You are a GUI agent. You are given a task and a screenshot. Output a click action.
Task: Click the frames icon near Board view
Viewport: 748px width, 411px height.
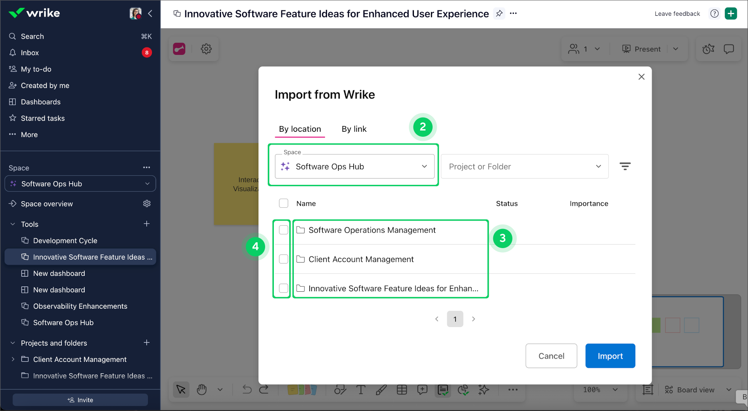(x=648, y=390)
